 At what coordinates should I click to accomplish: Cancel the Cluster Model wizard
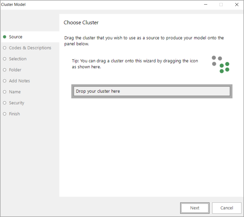click(227, 208)
